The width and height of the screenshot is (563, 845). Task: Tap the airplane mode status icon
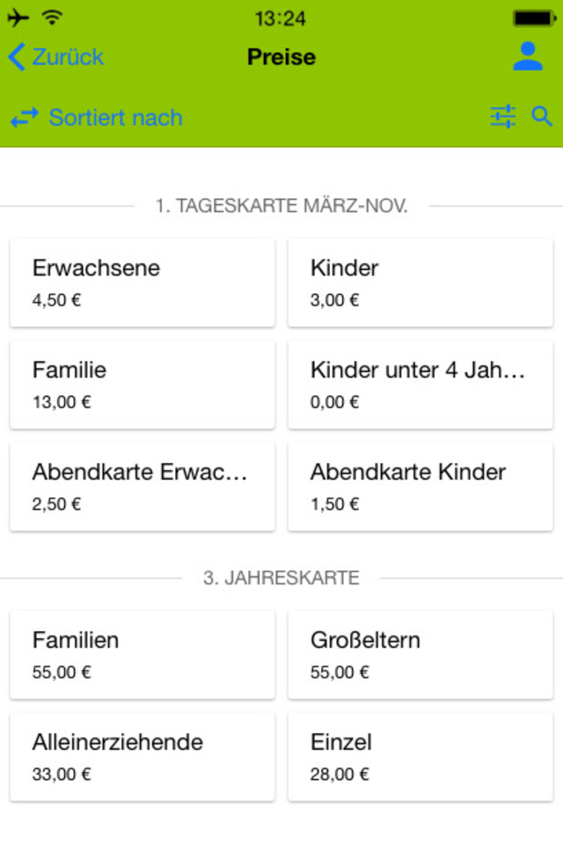(18, 18)
